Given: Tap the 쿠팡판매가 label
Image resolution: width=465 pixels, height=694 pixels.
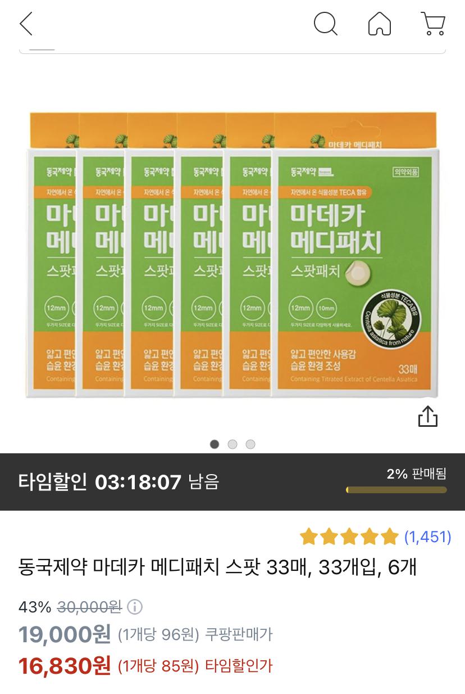Looking at the screenshot, I should (x=239, y=635).
